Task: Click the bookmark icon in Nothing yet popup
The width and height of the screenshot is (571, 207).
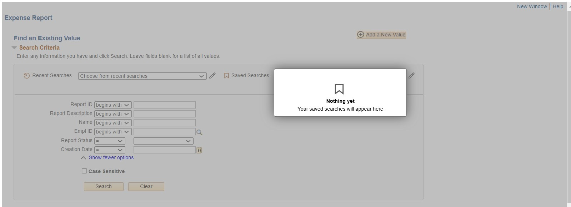Action: 339,89
